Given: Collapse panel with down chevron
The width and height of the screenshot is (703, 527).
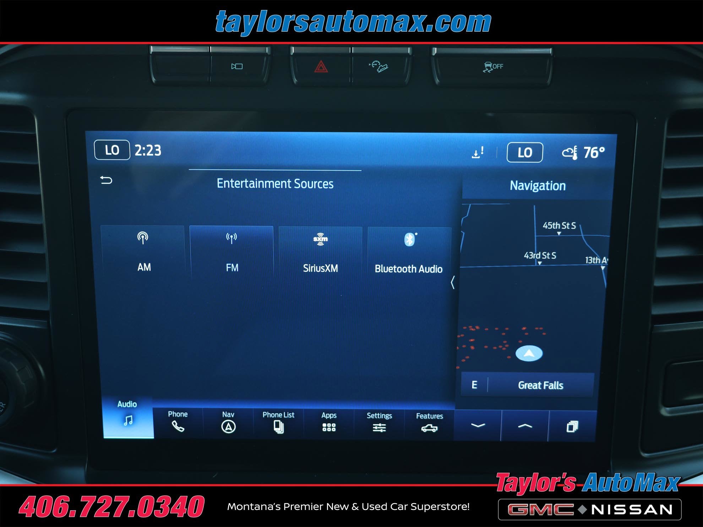Looking at the screenshot, I should [x=478, y=425].
